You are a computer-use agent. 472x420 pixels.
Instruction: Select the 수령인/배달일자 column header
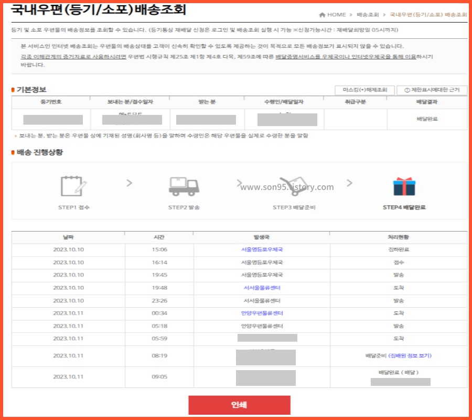click(x=284, y=102)
